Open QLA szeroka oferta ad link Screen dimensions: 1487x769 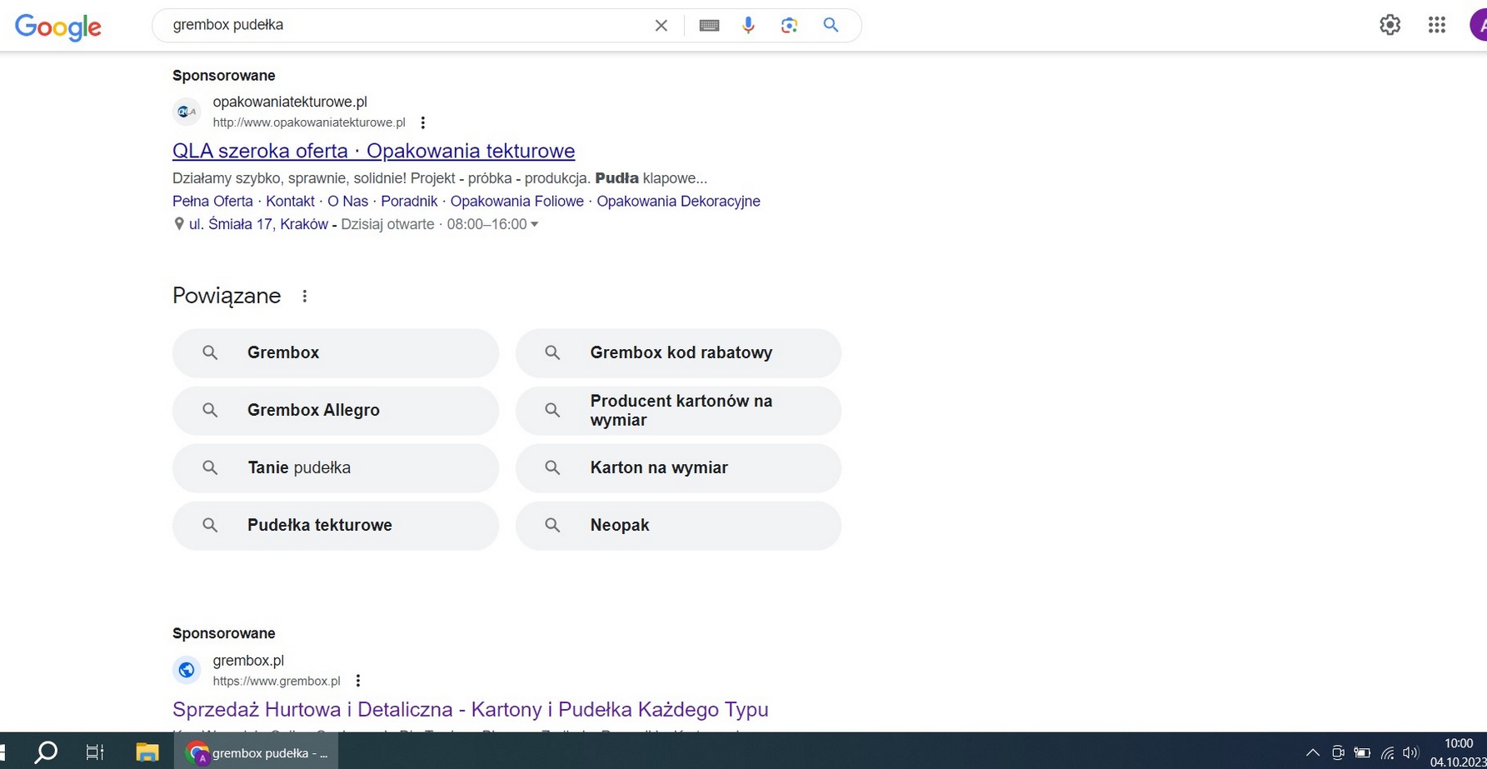coord(373,151)
